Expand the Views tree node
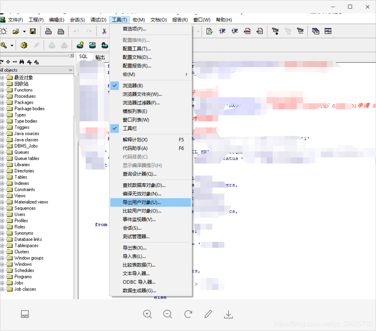This screenshot has height=331, width=376. tap(2, 196)
